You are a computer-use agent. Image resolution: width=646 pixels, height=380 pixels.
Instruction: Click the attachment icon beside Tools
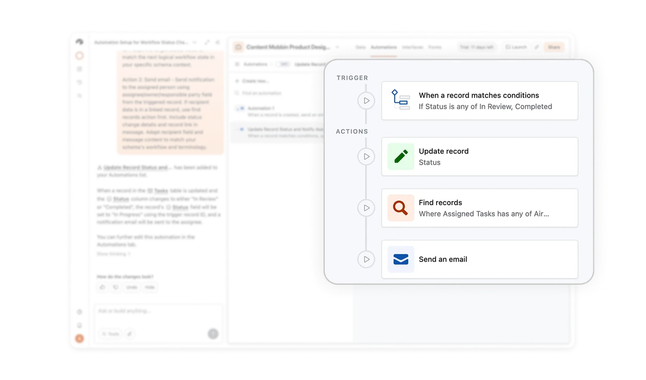click(130, 334)
